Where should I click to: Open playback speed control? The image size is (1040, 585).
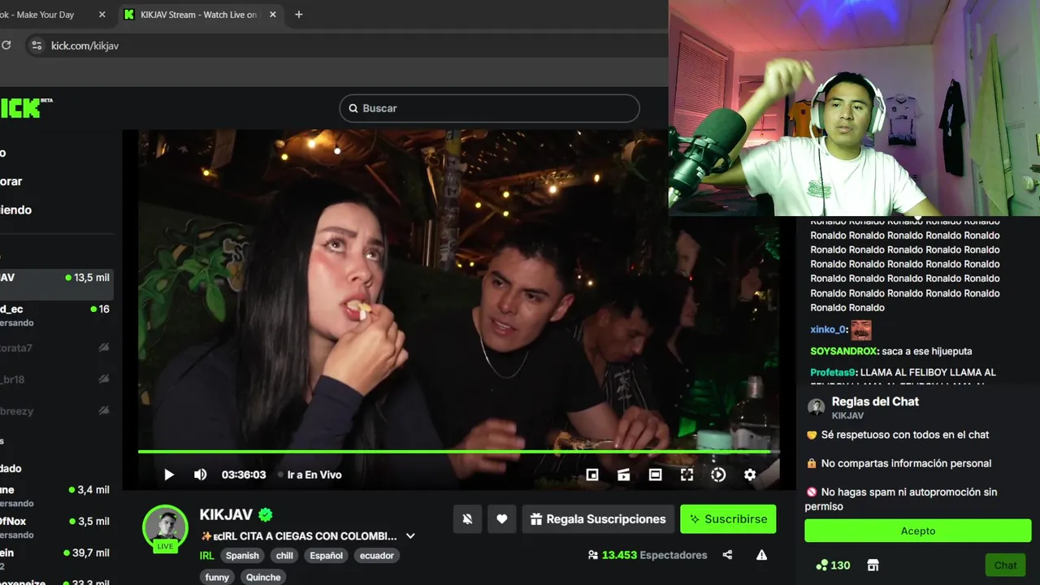click(x=718, y=474)
